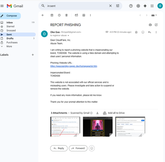Open the Support help icon
Image resolution: width=165 pixels, height=162 pixels.
pyautogui.click(x=131, y=6)
